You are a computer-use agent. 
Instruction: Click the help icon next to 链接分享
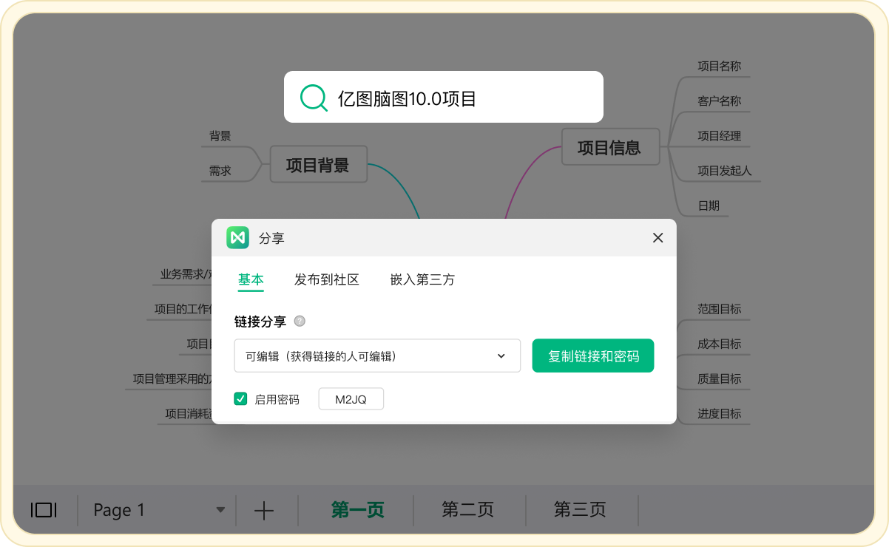[x=300, y=321]
